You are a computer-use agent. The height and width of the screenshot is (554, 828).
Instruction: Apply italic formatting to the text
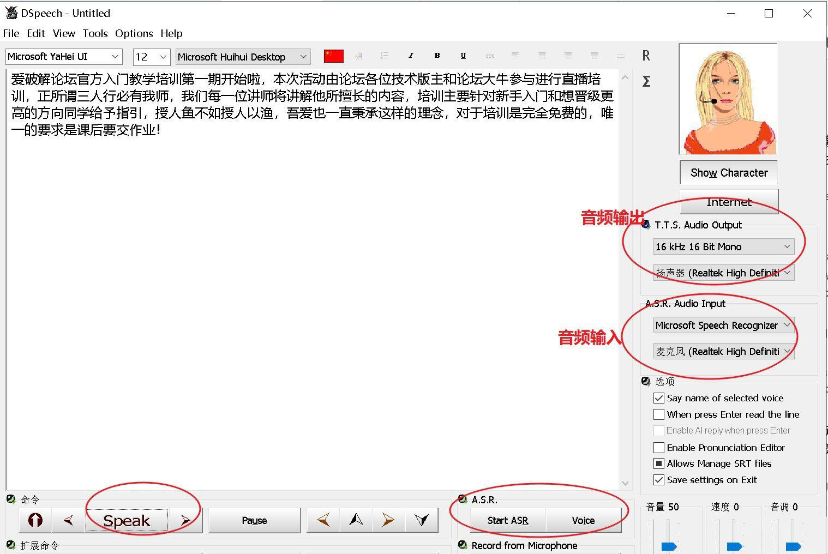pos(410,55)
